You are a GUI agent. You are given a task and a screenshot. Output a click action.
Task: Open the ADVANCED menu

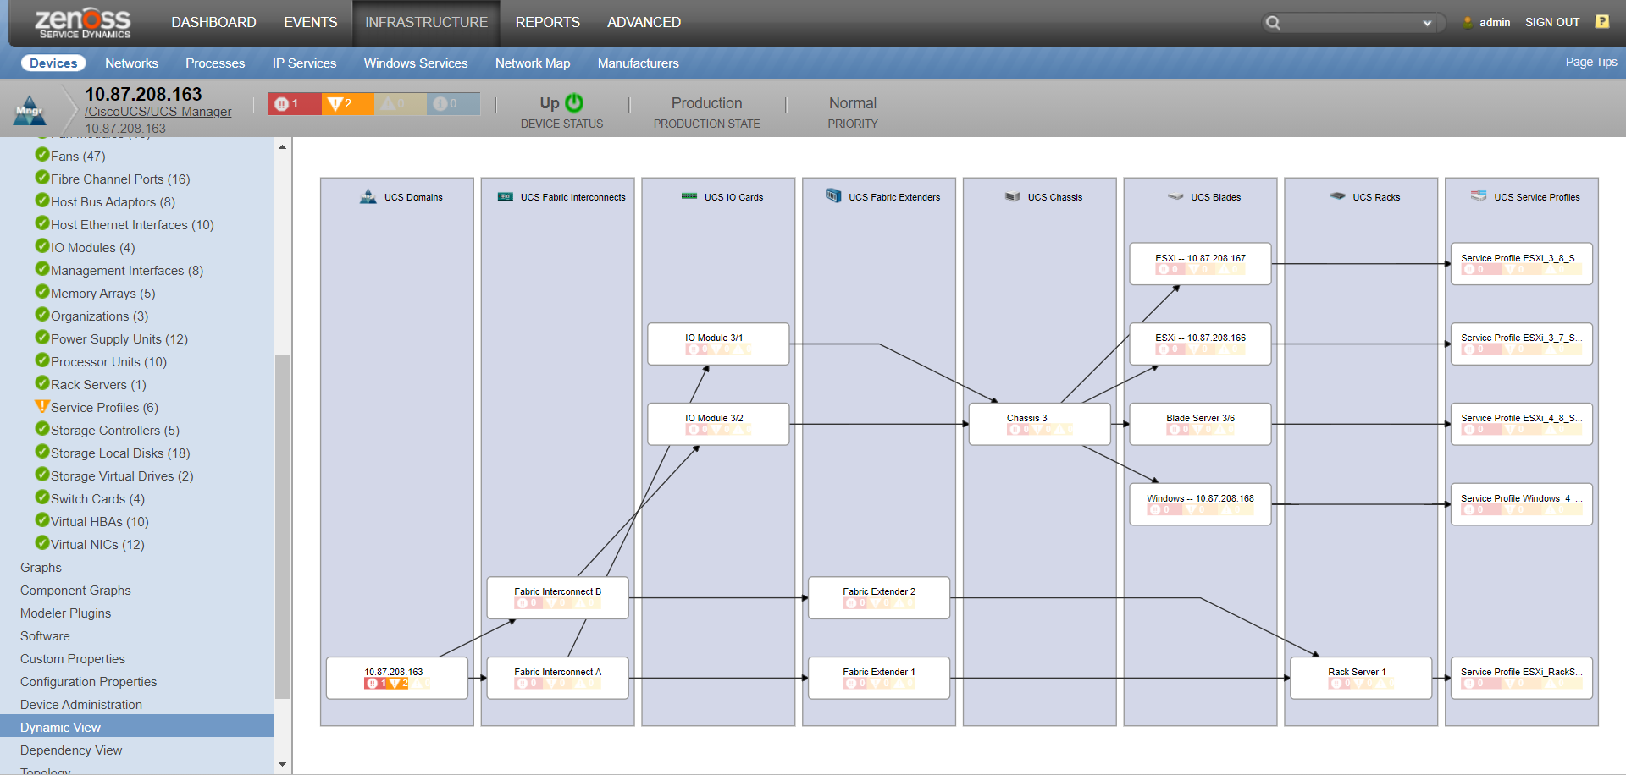click(644, 23)
